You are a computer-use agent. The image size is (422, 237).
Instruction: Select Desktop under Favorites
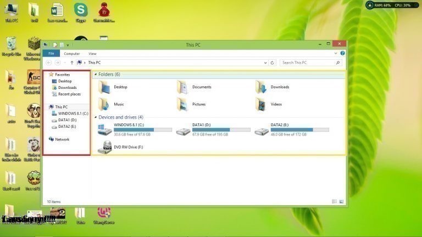[x=65, y=81]
